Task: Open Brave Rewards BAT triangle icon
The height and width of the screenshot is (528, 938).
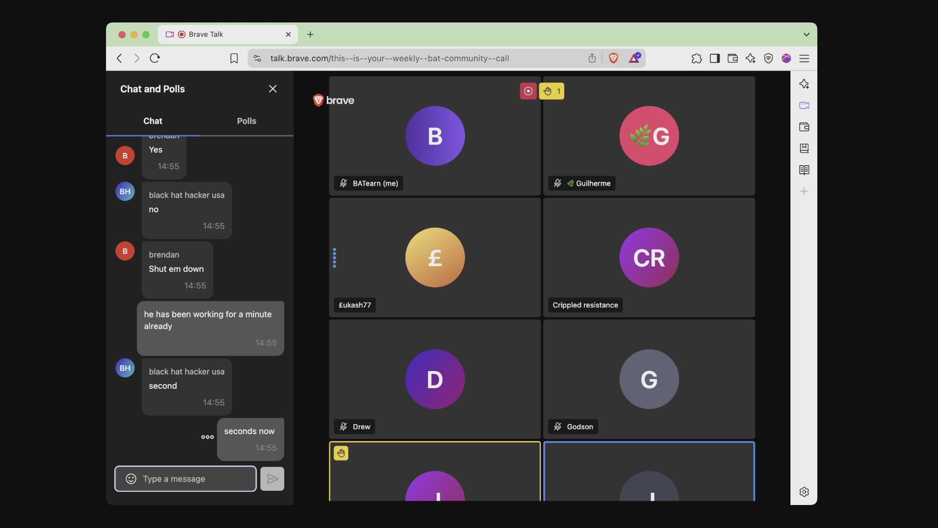Action: point(634,58)
